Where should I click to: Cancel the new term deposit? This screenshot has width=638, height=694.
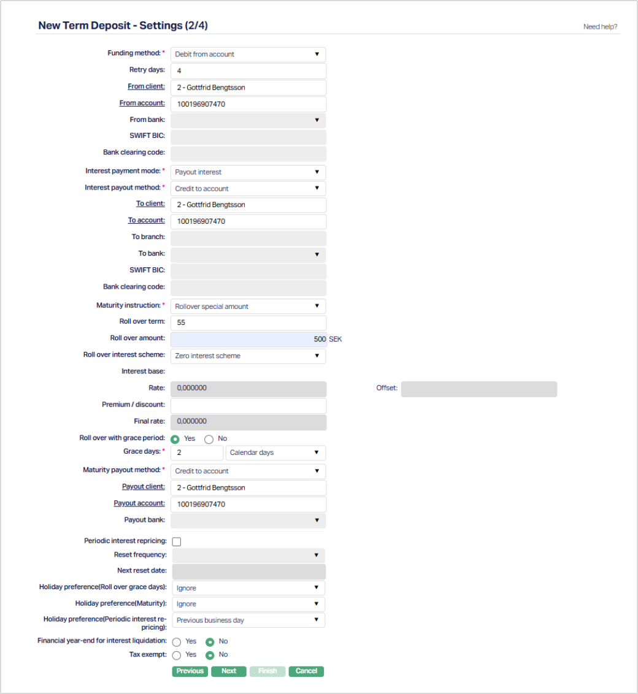(x=306, y=671)
